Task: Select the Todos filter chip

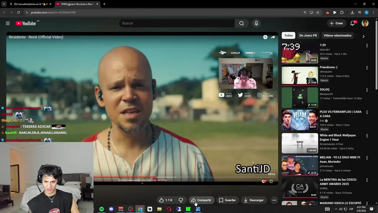Action: 289,35
